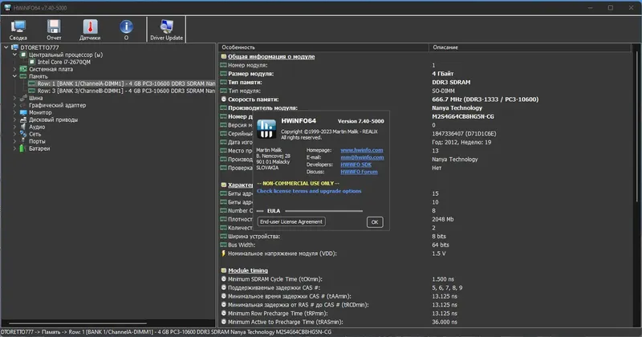Expand the Графический адаптер node
The height and width of the screenshot is (337, 642).
(14, 105)
